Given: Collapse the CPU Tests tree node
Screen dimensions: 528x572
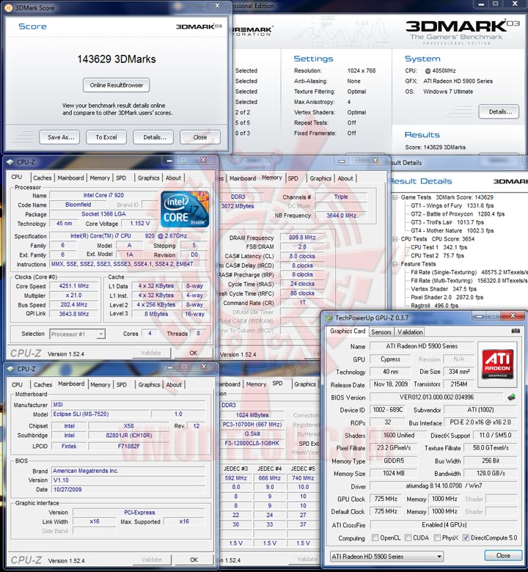Looking at the screenshot, I should point(395,239).
